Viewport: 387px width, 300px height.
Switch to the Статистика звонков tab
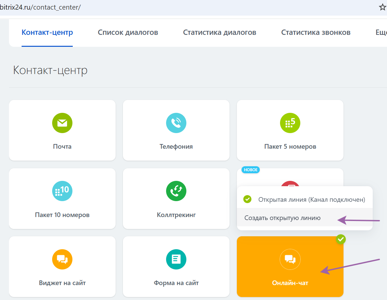pos(316,32)
